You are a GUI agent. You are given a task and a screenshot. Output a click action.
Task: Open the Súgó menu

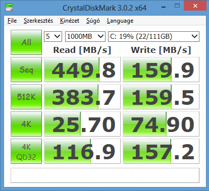(x=93, y=21)
